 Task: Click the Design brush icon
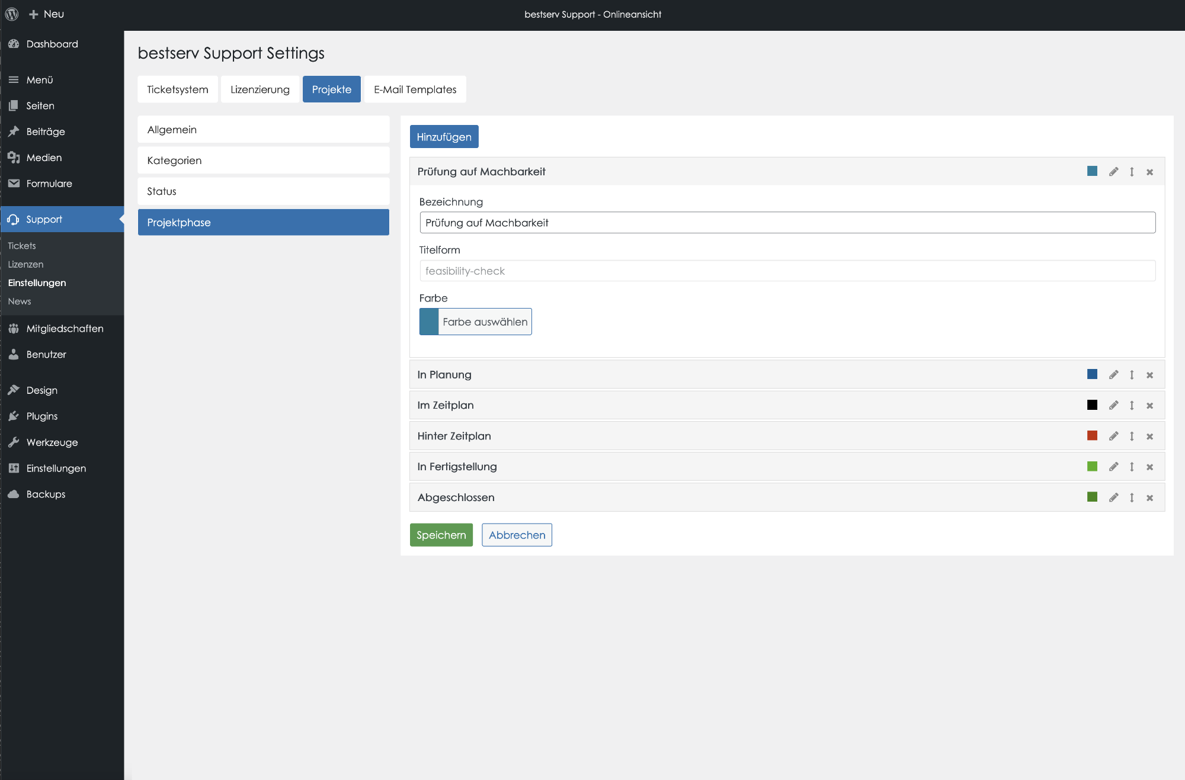pyautogui.click(x=14, y=390)
